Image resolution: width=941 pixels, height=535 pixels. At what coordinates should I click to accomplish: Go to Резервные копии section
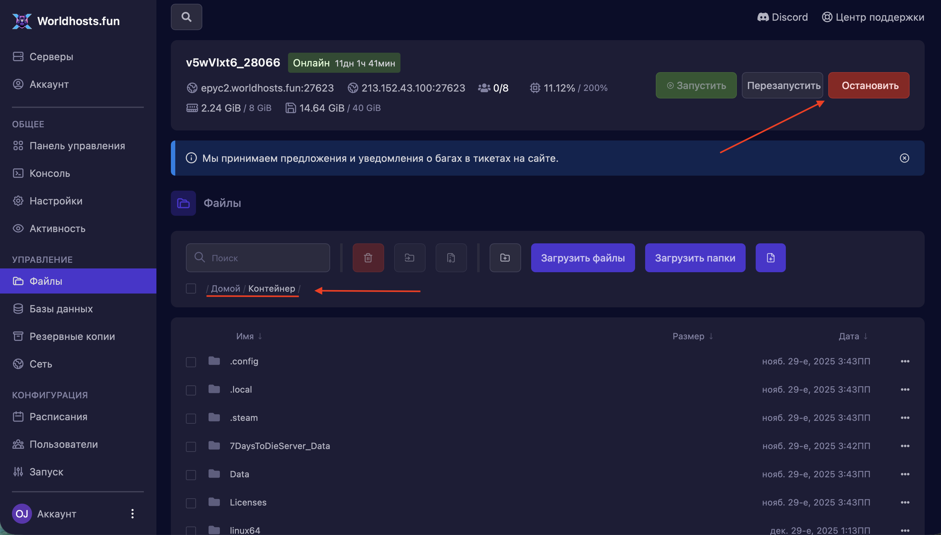72,336
